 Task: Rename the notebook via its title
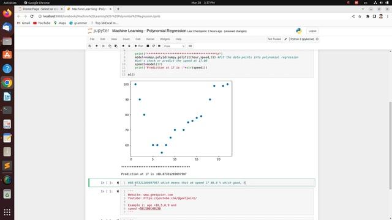pyautogui.click(x=149, y=31)
